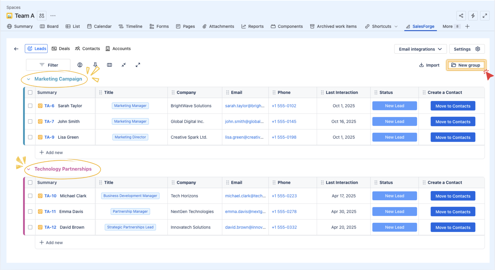Image resolution: width=495 pixels, height=270 pixels.
Task: Enter full screen using the top-right expand icon
Action: 485,16
